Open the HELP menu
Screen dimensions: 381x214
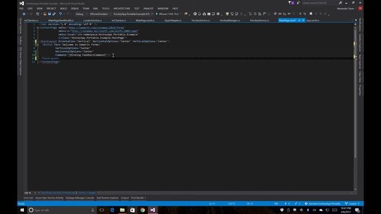[175, 8]
